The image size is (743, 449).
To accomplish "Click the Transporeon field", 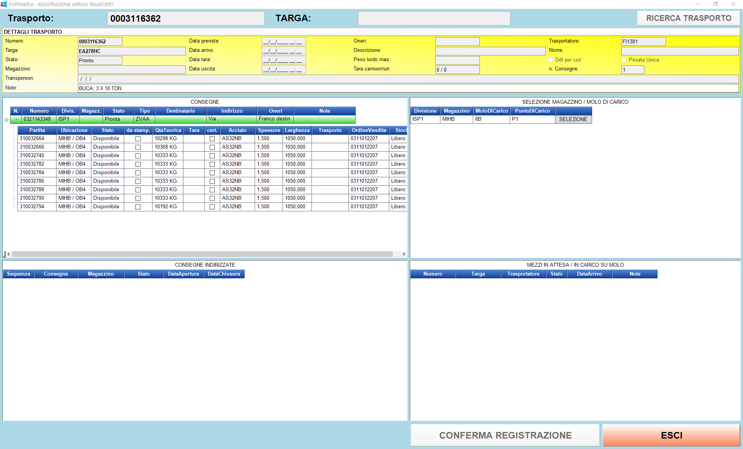I will point(408,79).
